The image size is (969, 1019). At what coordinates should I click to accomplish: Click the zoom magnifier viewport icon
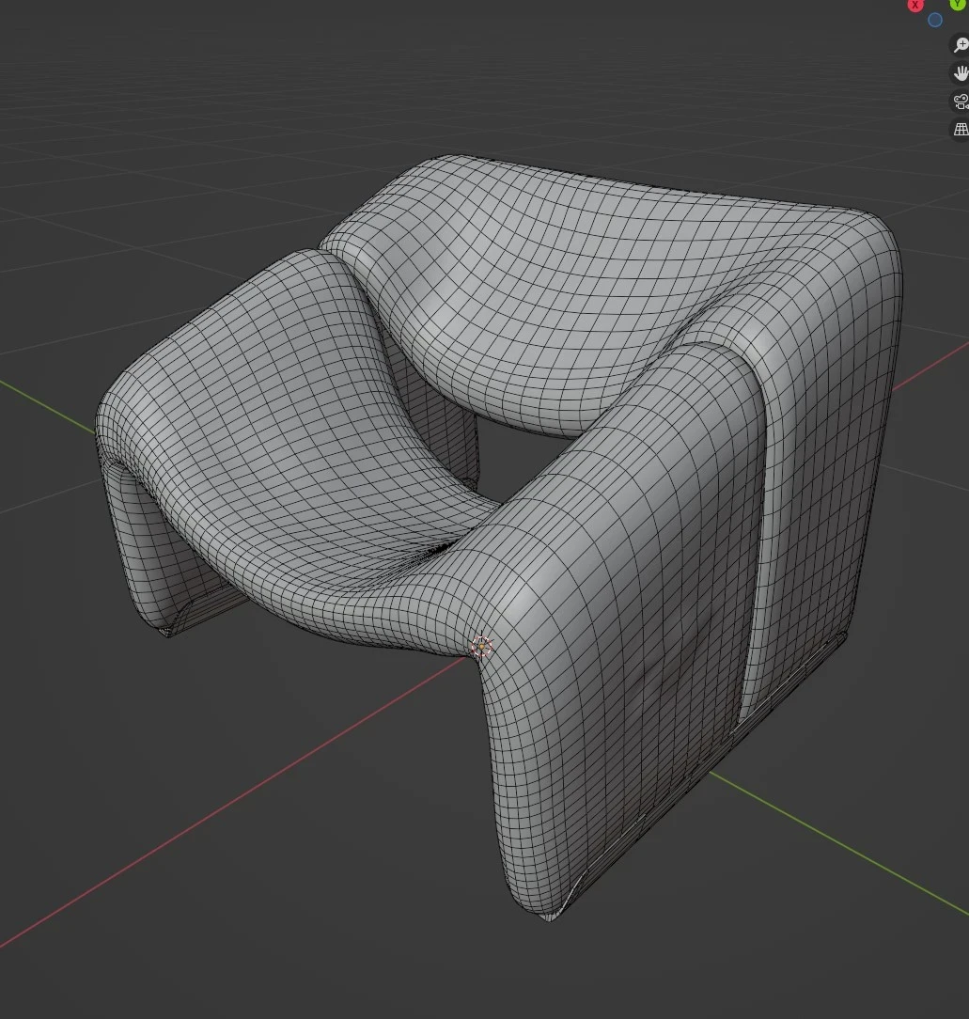pyautogui.click(x=960, y=45)
